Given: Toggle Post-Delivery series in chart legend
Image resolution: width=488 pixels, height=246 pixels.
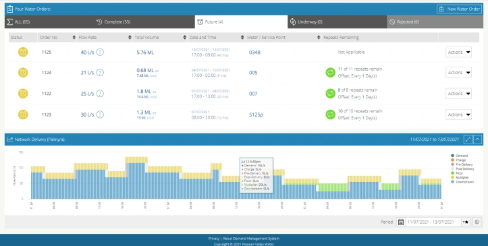Looking at the screenshot, I should pyautogui.click(x=462, y=168).
